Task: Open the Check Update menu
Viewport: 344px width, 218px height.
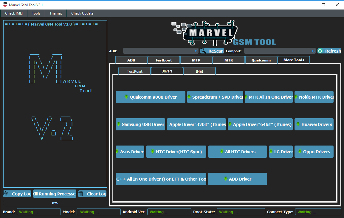Action: [x=82, y=13]
